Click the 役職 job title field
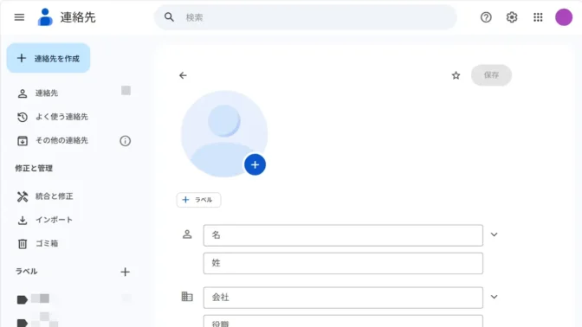The height and width of the screenshot is (327, 582). coord(343,321)
